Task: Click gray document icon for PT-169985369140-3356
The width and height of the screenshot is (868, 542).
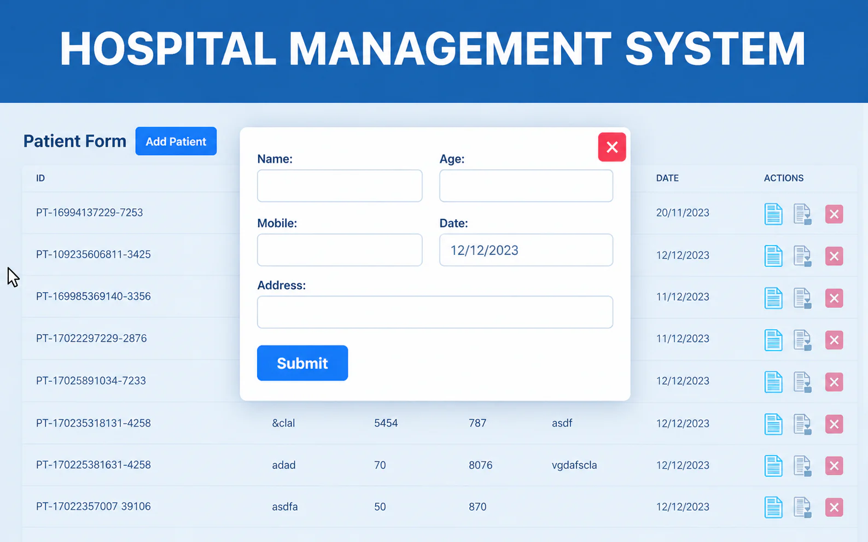Action: [802, 298]
